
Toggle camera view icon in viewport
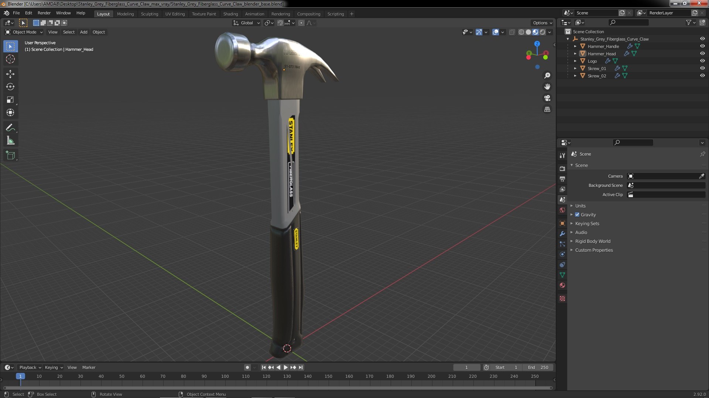[547, 98]
